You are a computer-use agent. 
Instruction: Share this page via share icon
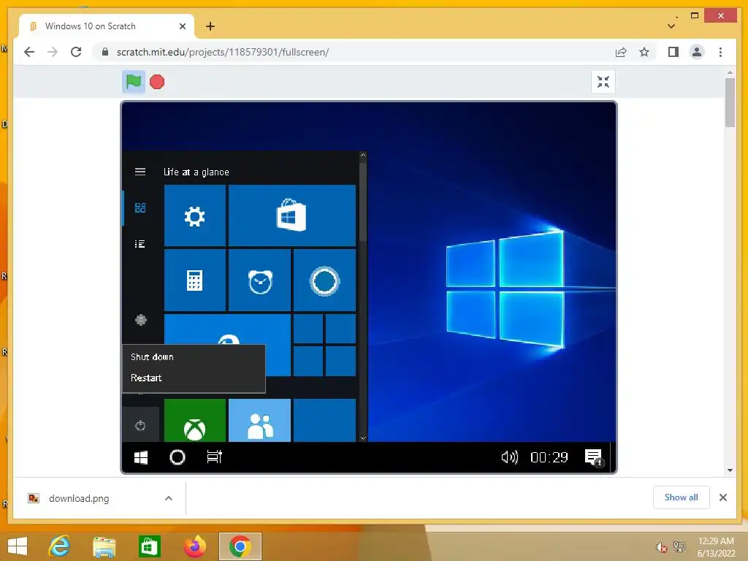coord(621,52)
